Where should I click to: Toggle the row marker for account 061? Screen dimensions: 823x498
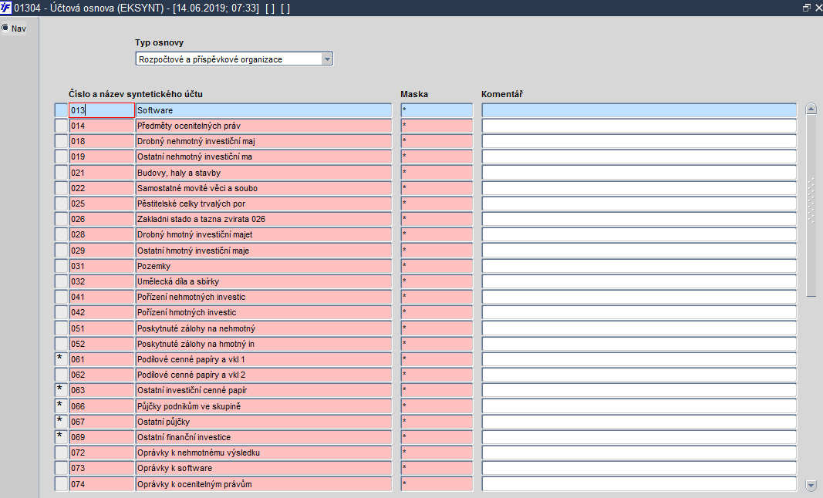(61, 359)
